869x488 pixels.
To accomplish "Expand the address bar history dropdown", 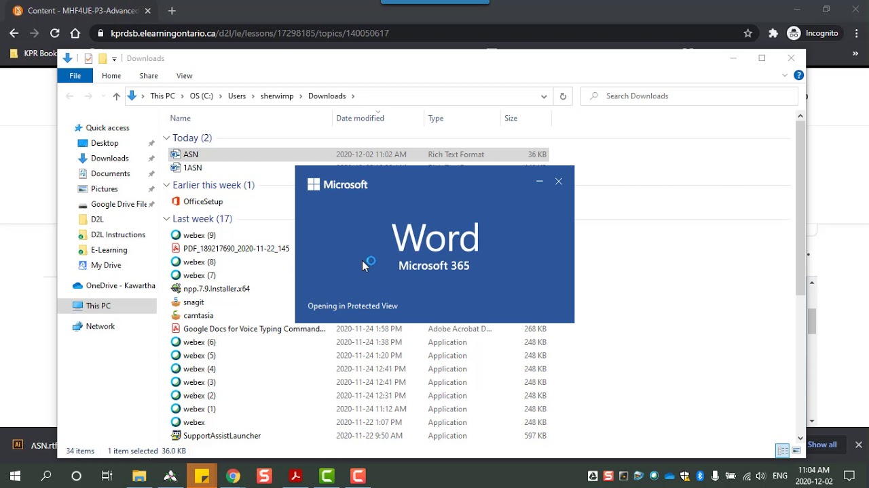I will click(x=544, y=96).
